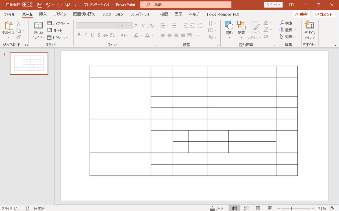339x211 pixels.
Task: Apply font color
Action: [147, 35]
